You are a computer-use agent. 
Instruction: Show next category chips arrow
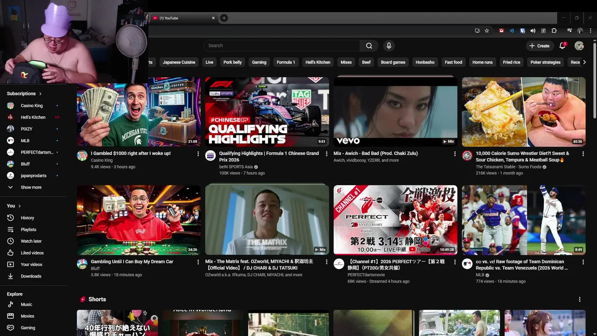(x=584, y=62)
